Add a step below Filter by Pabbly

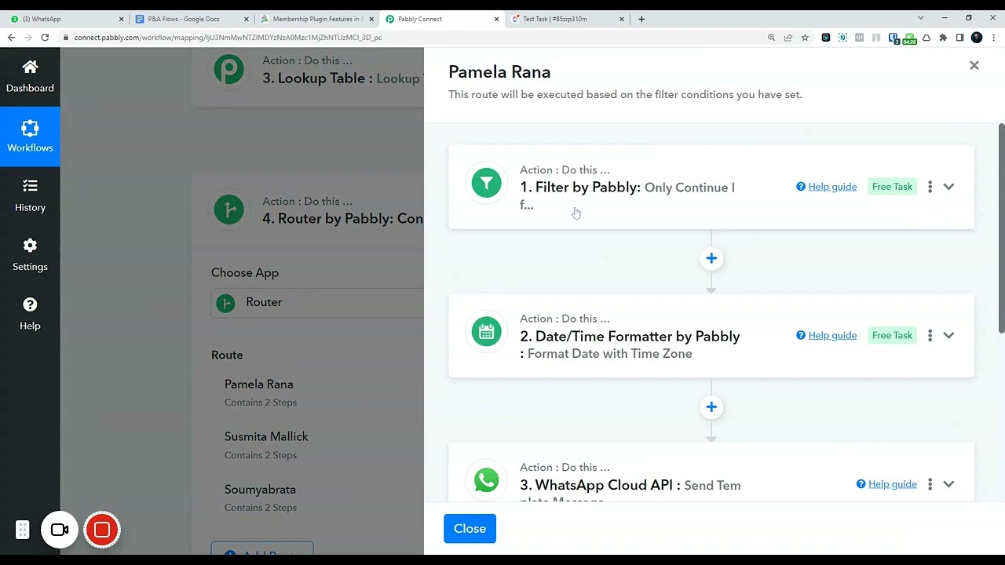point(711,258)
